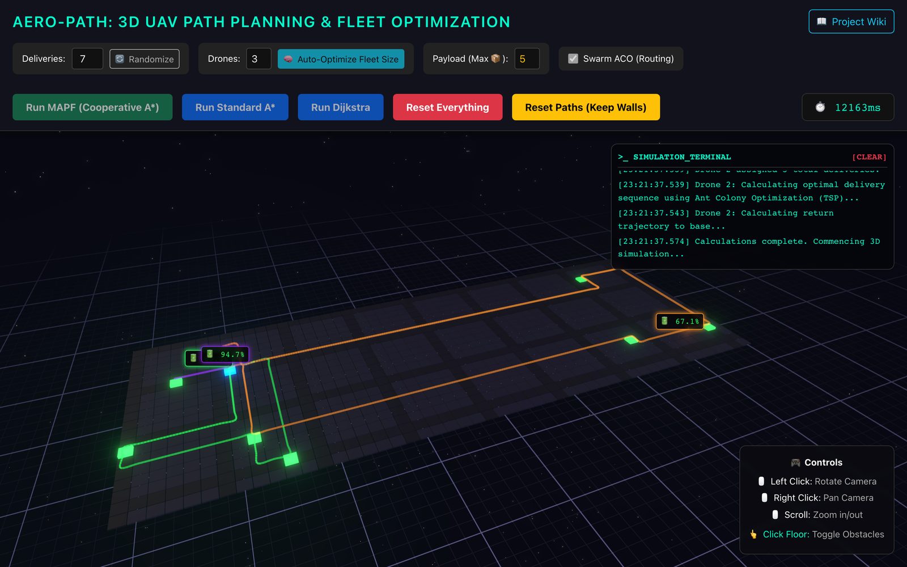The height and width of the screenshot is (567, 907).
Task: Click the 23:21:37.539 Ant Colony log line
Action: tap(751, 191)
